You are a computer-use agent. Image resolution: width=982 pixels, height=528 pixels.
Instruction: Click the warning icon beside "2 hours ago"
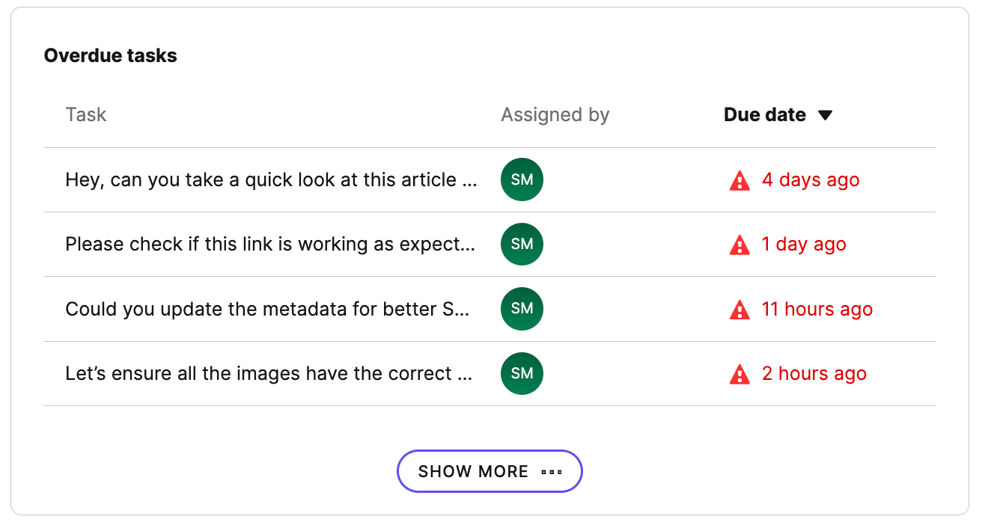(x=739, y=374)
